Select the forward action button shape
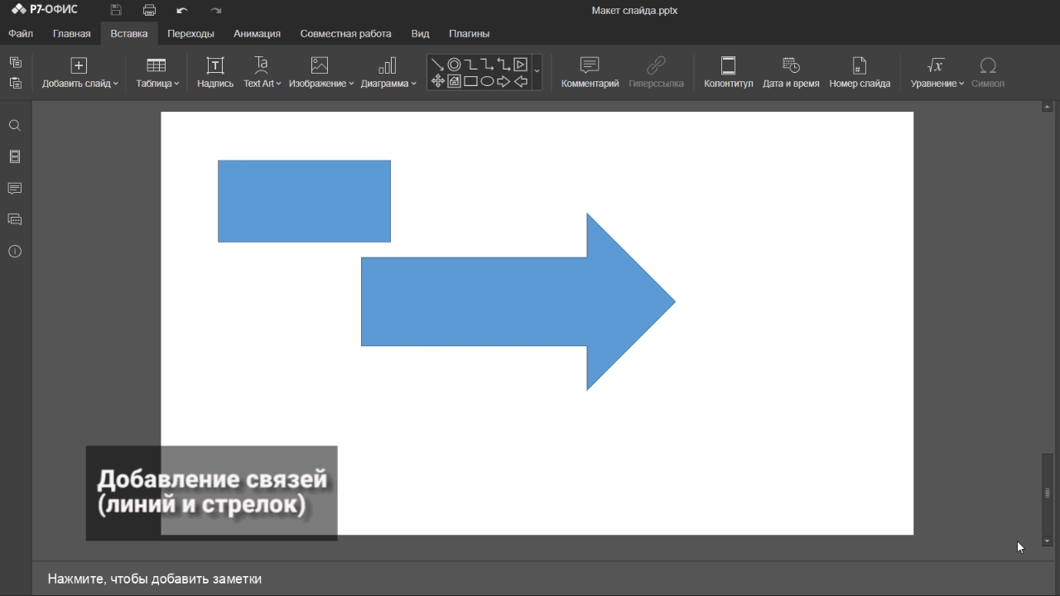 [x=521, y=65]
